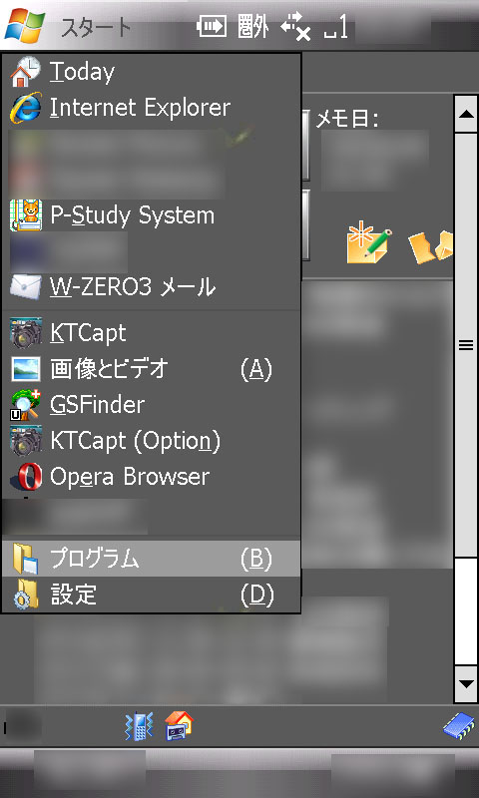Click the blue memory chip icon
The width and height of the screenshot is (479, 798).
tap(459, 725)
